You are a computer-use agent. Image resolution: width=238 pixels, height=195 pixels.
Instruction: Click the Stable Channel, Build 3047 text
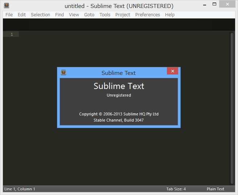tap(119, 120)
